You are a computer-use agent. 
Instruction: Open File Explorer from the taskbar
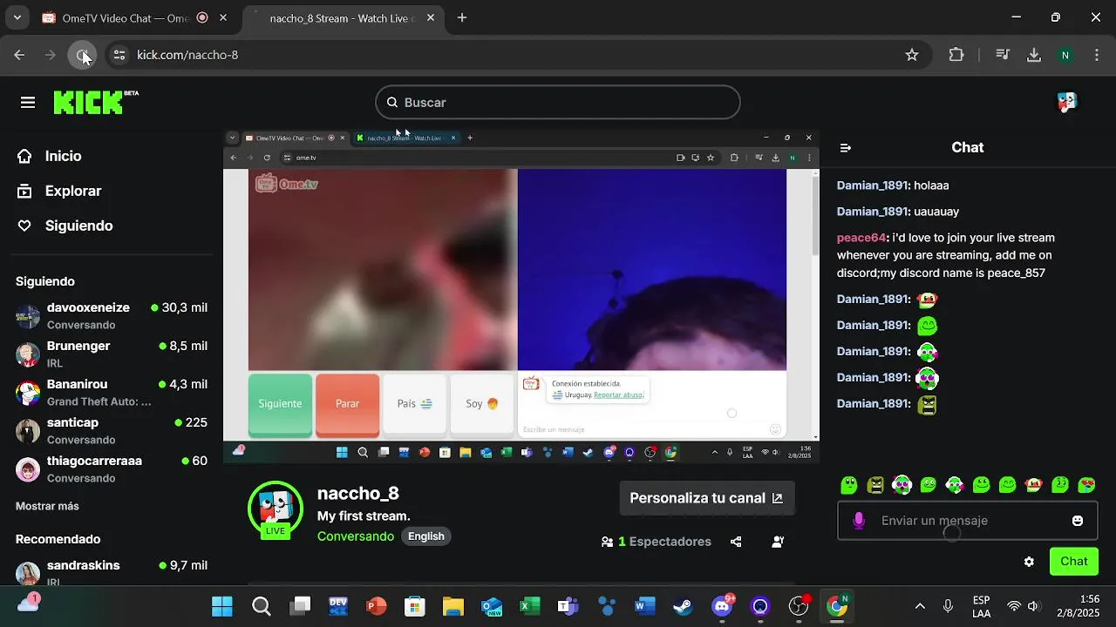click(453, 606)
